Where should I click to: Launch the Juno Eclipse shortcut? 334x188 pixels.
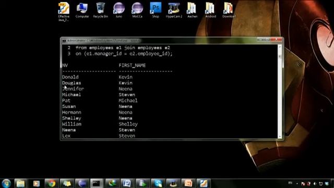pyautogui.click(x=119, y=10)
